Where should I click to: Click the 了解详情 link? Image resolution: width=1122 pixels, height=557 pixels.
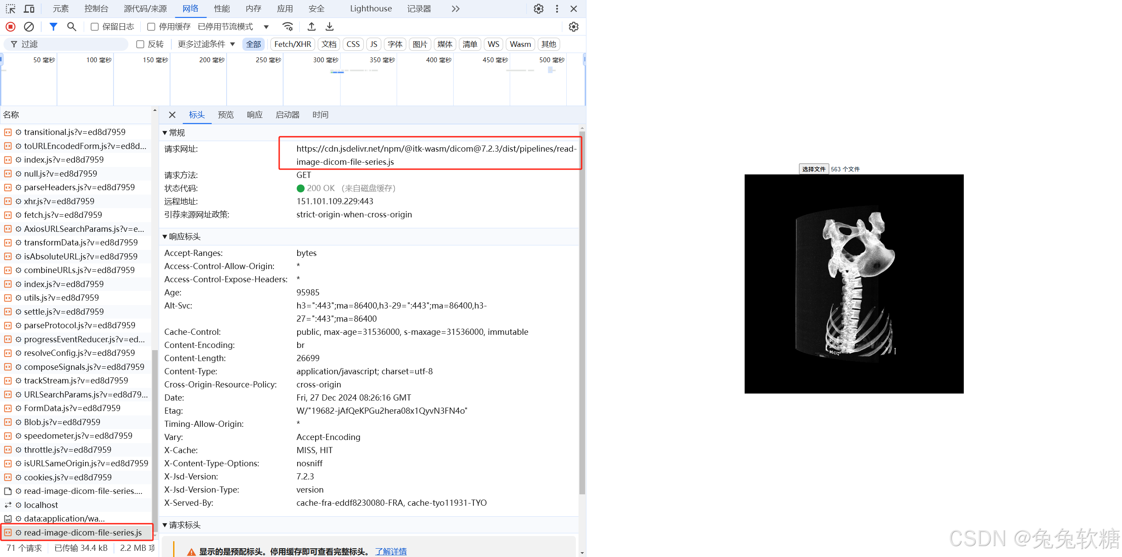pyautogui.click(x=391, y=551)
